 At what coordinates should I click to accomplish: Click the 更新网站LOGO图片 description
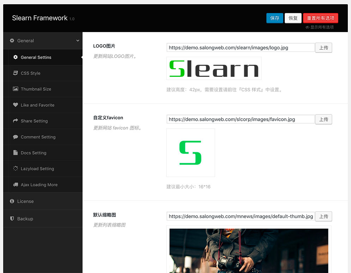(115, 56)
